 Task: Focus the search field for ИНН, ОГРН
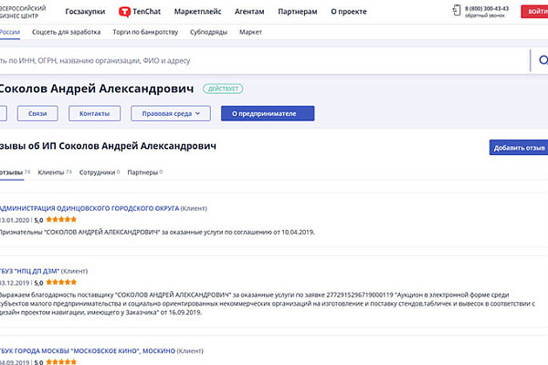256,60
